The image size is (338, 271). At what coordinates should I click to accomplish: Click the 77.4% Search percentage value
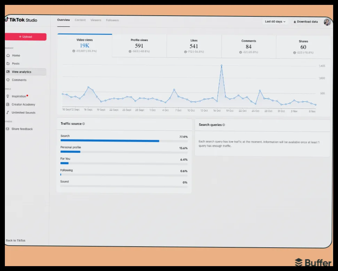[183, 137]
